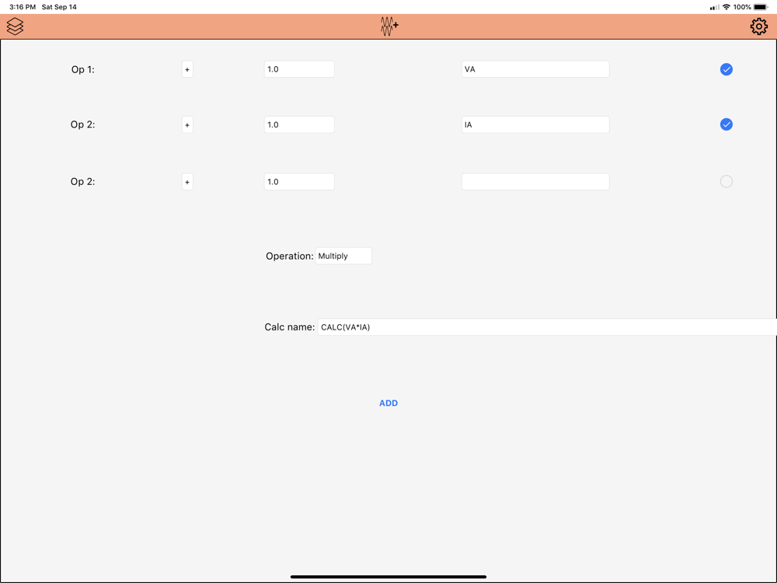Open sign selector for empty operand row

(187, 182)
